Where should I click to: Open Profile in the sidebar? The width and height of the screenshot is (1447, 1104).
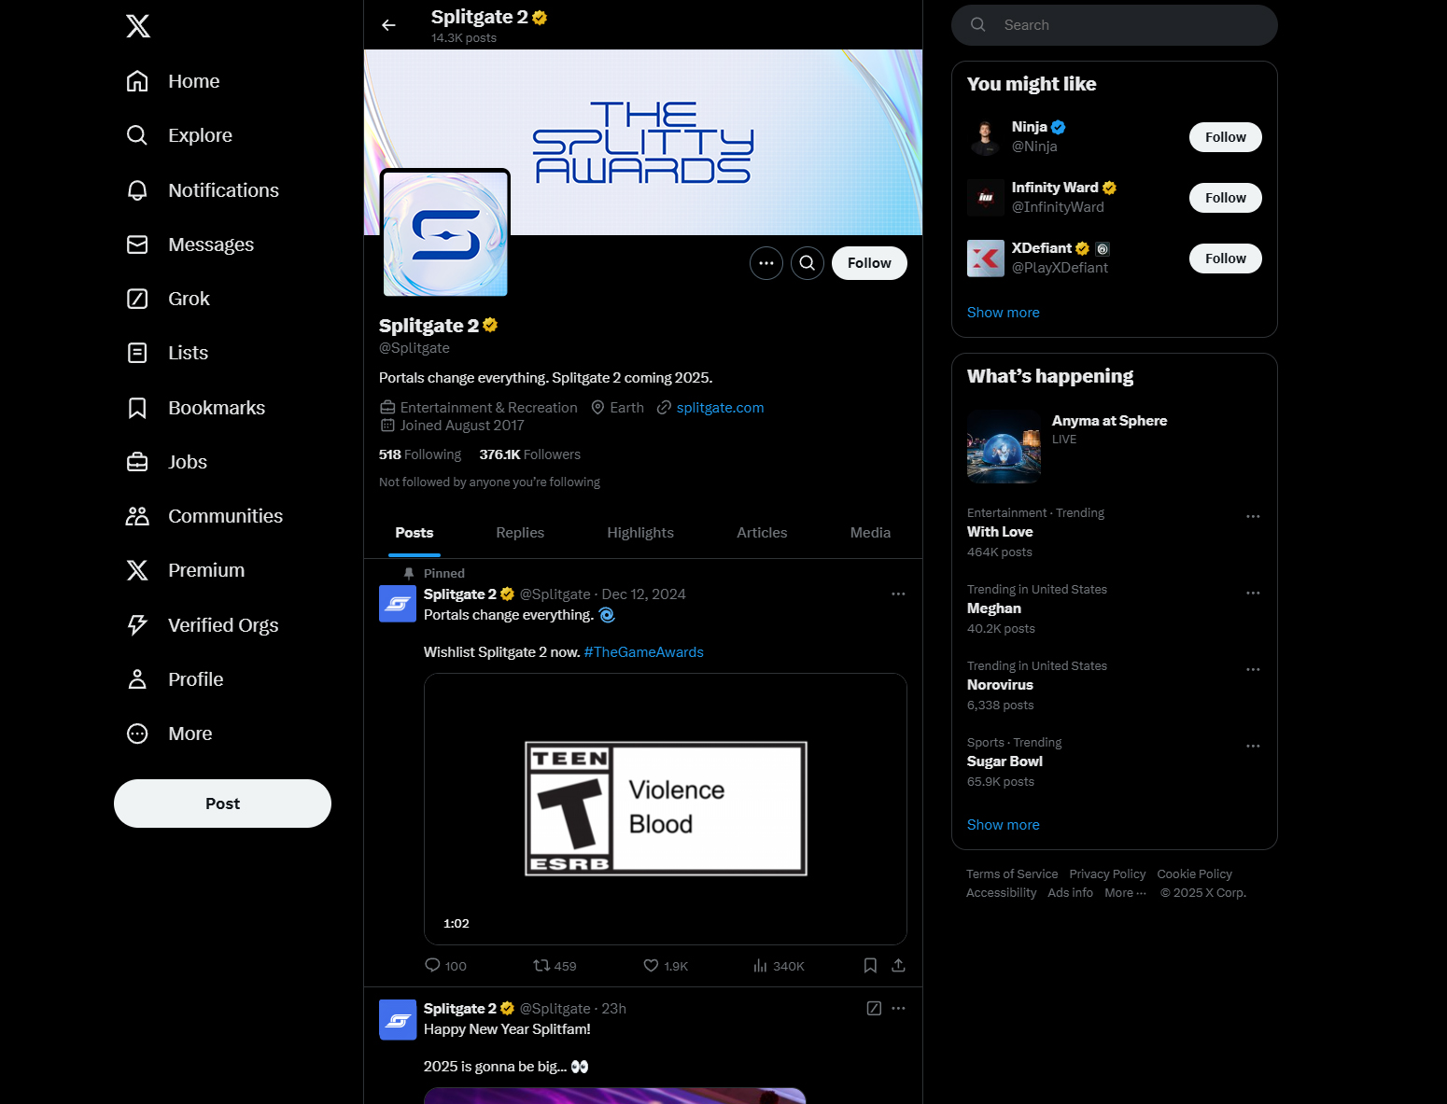pyautogui.click(x=175, y=679)
